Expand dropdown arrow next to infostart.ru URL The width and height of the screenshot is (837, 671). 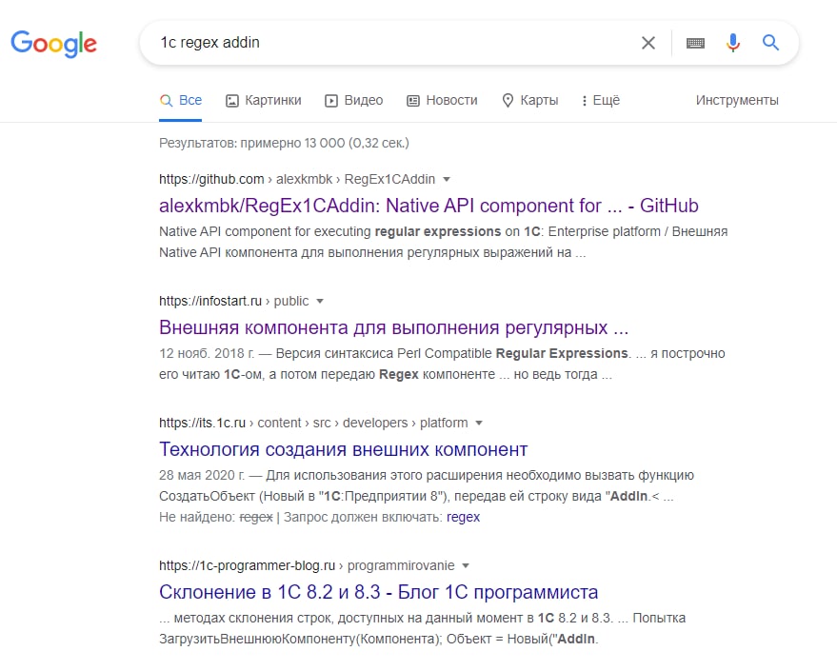coord(320,302)
